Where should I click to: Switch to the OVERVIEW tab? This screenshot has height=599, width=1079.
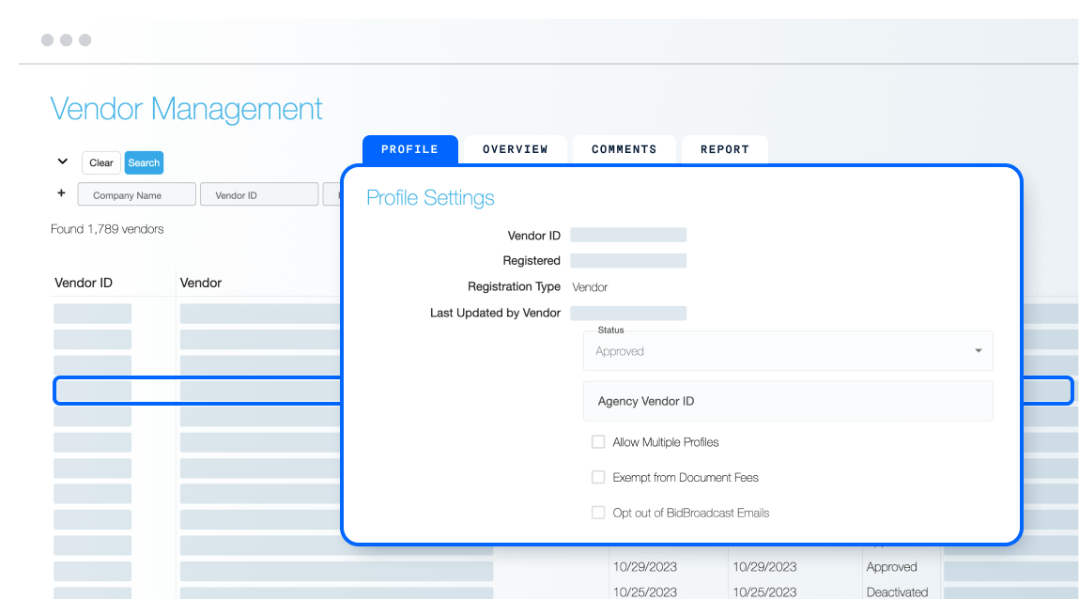pos(514,148)
